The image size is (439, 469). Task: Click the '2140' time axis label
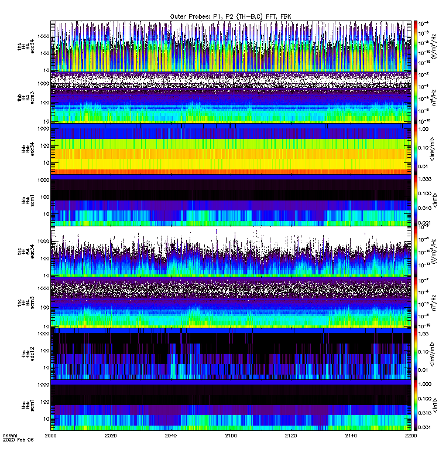coord(351,436)
